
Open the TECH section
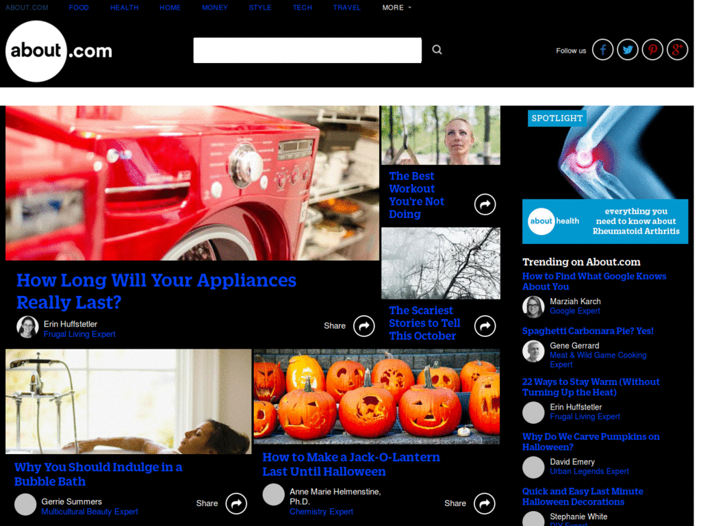[x=302, y=8]
